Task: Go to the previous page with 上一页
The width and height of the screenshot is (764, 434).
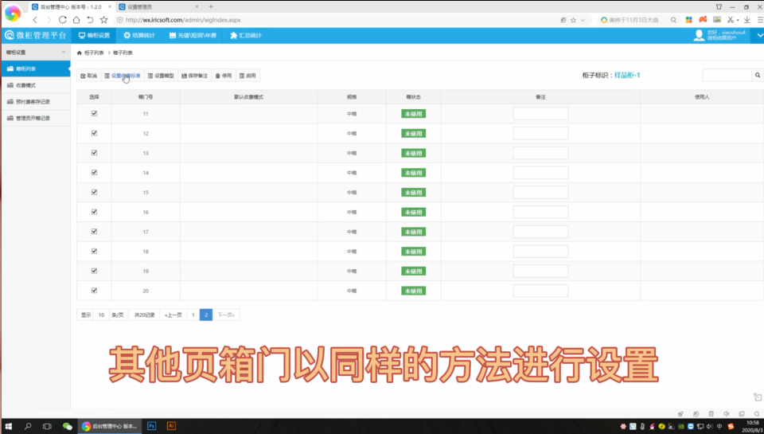Action: coord(173,315)
